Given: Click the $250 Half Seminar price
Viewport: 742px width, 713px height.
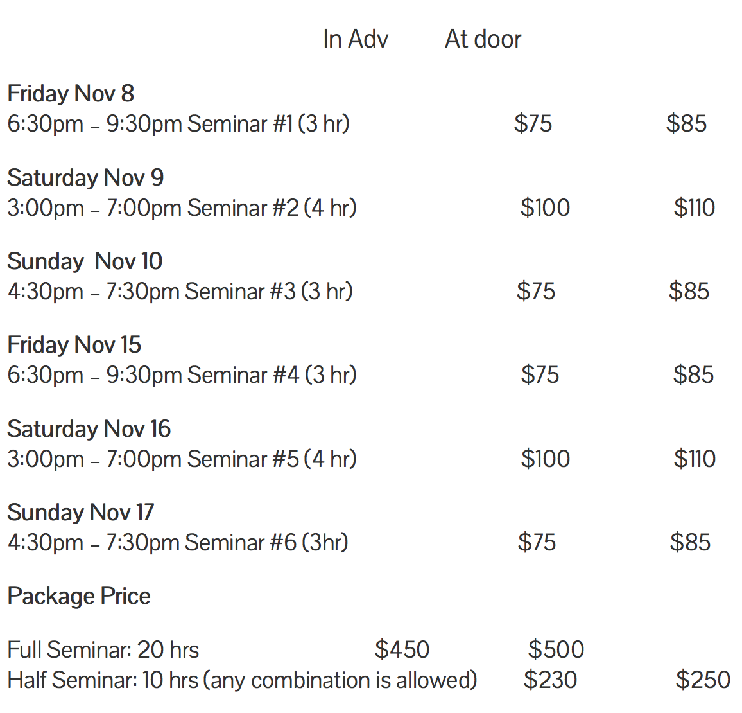Looking at the screenshot, I should coord(703,680).
